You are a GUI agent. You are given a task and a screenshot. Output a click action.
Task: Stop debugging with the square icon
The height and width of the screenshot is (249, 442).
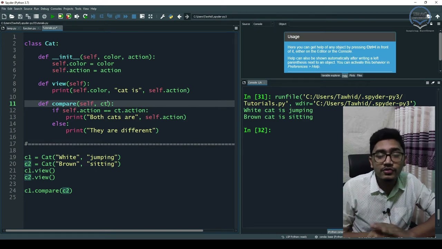pyautogui.click(x=134, y=16)
